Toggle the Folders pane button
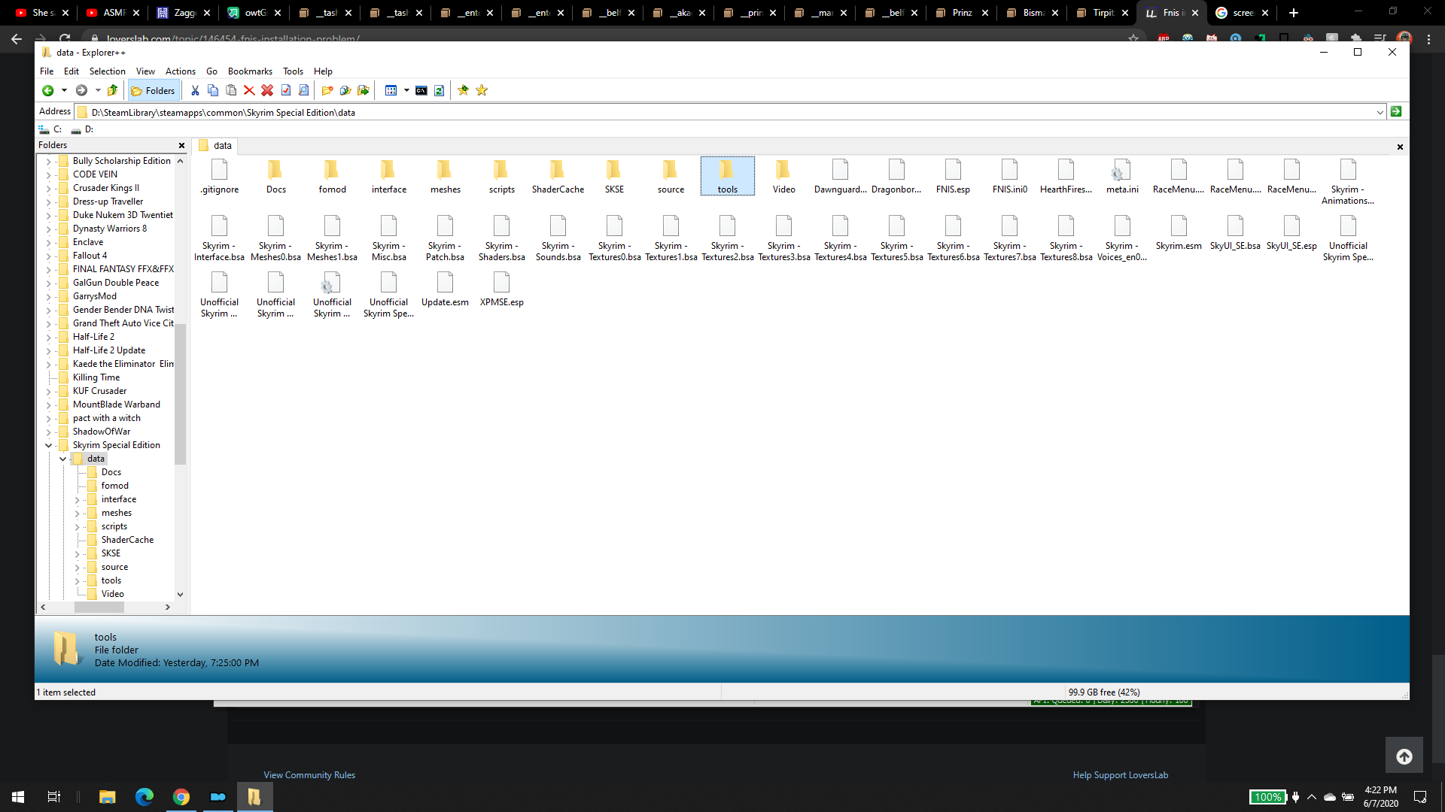Viewport: 1445px width, 812px height. click(x=154, y=91)
